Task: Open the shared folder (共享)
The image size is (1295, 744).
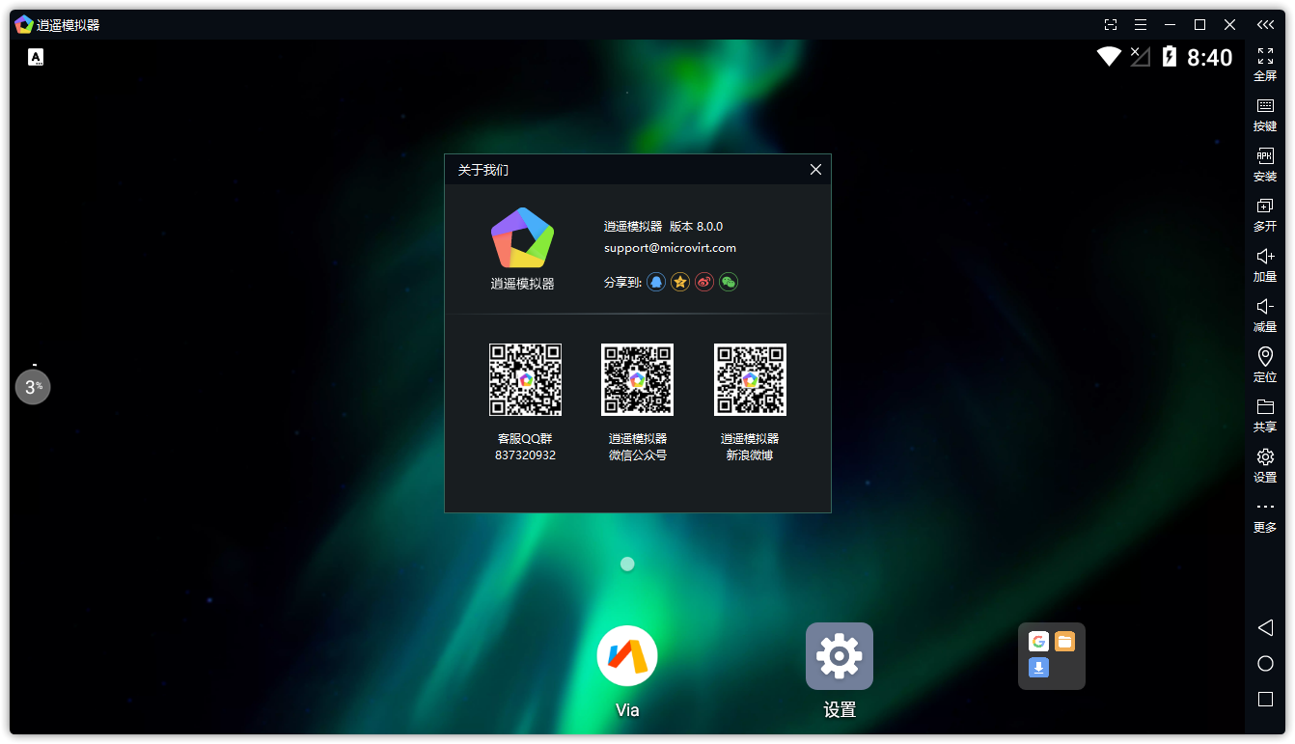Action: point(1265,415)
